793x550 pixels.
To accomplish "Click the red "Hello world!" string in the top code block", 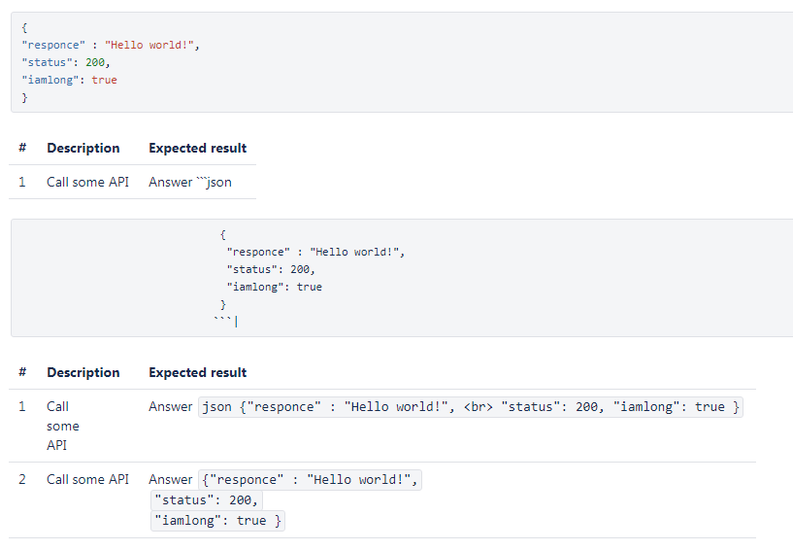I will (149, 45).
